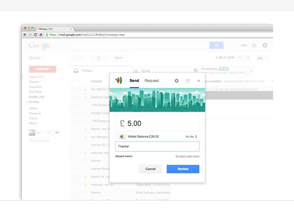The width and height of the screenshot is (294, 220).
Task: Open the Google apps grid
Action: 254,45
